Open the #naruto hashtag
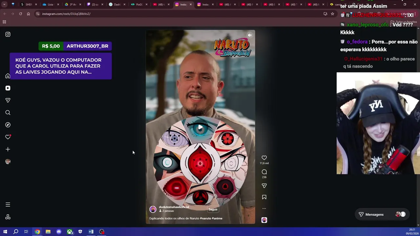This screenshot has width=420, height=236. point(205,218)
